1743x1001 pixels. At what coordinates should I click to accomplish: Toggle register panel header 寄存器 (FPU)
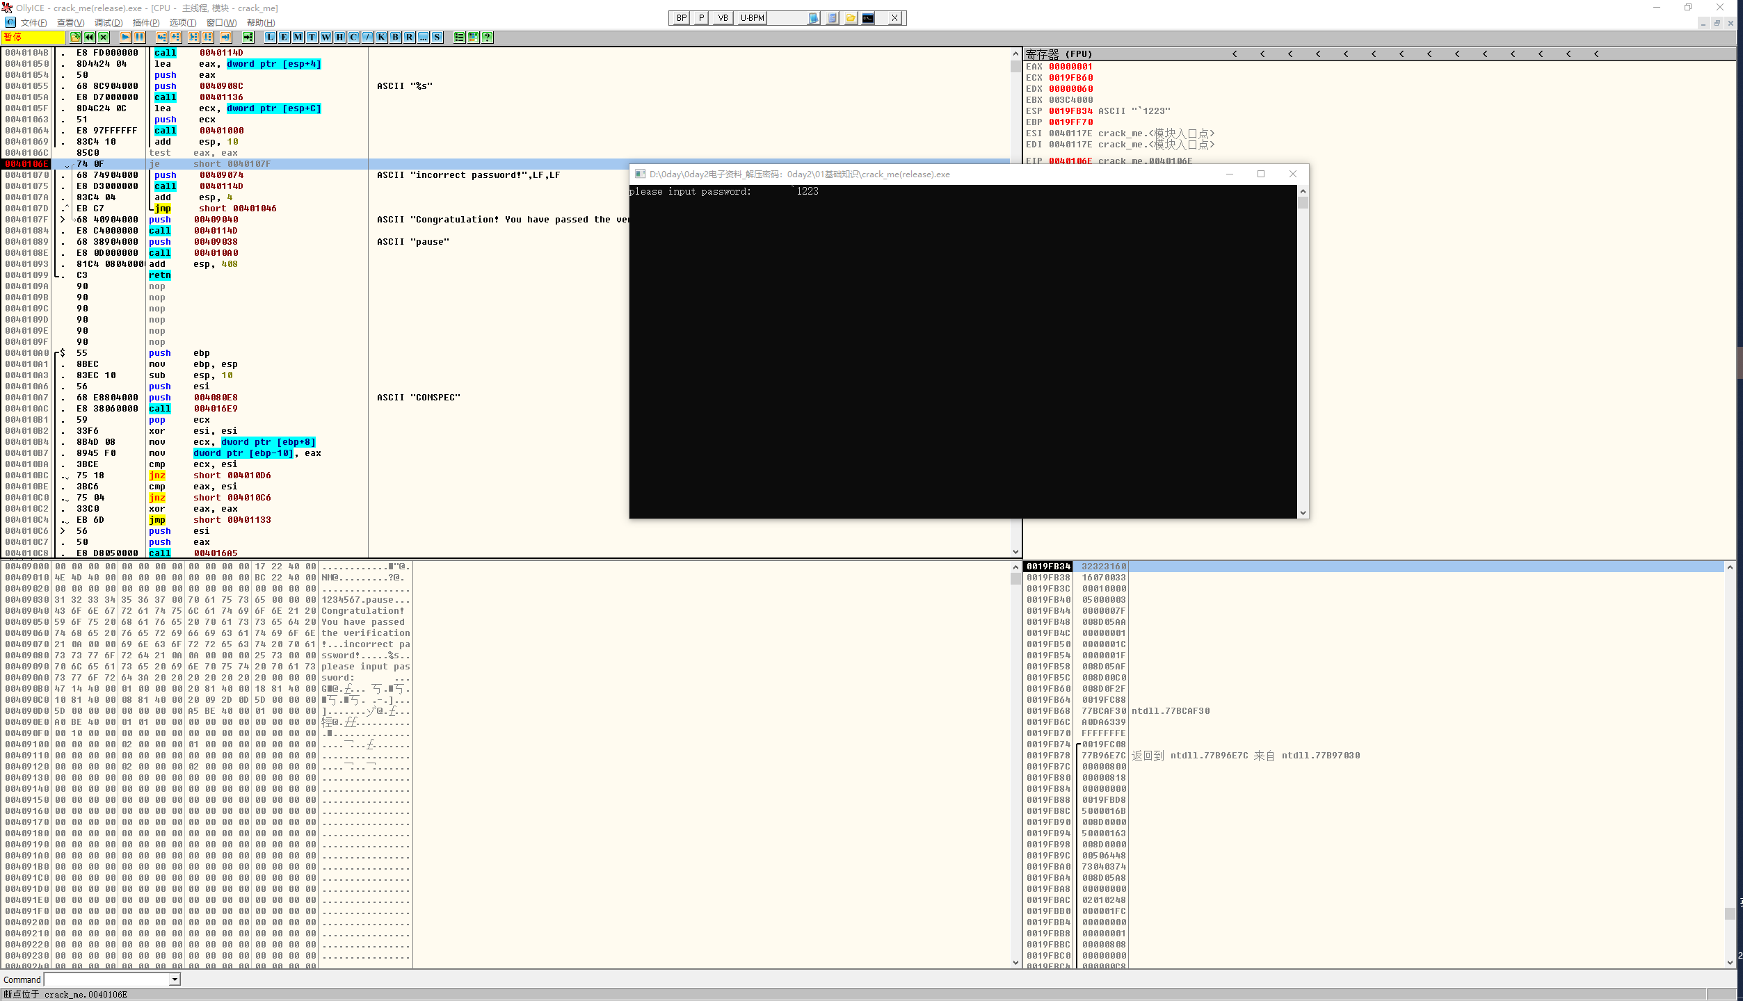(1059, 54)
